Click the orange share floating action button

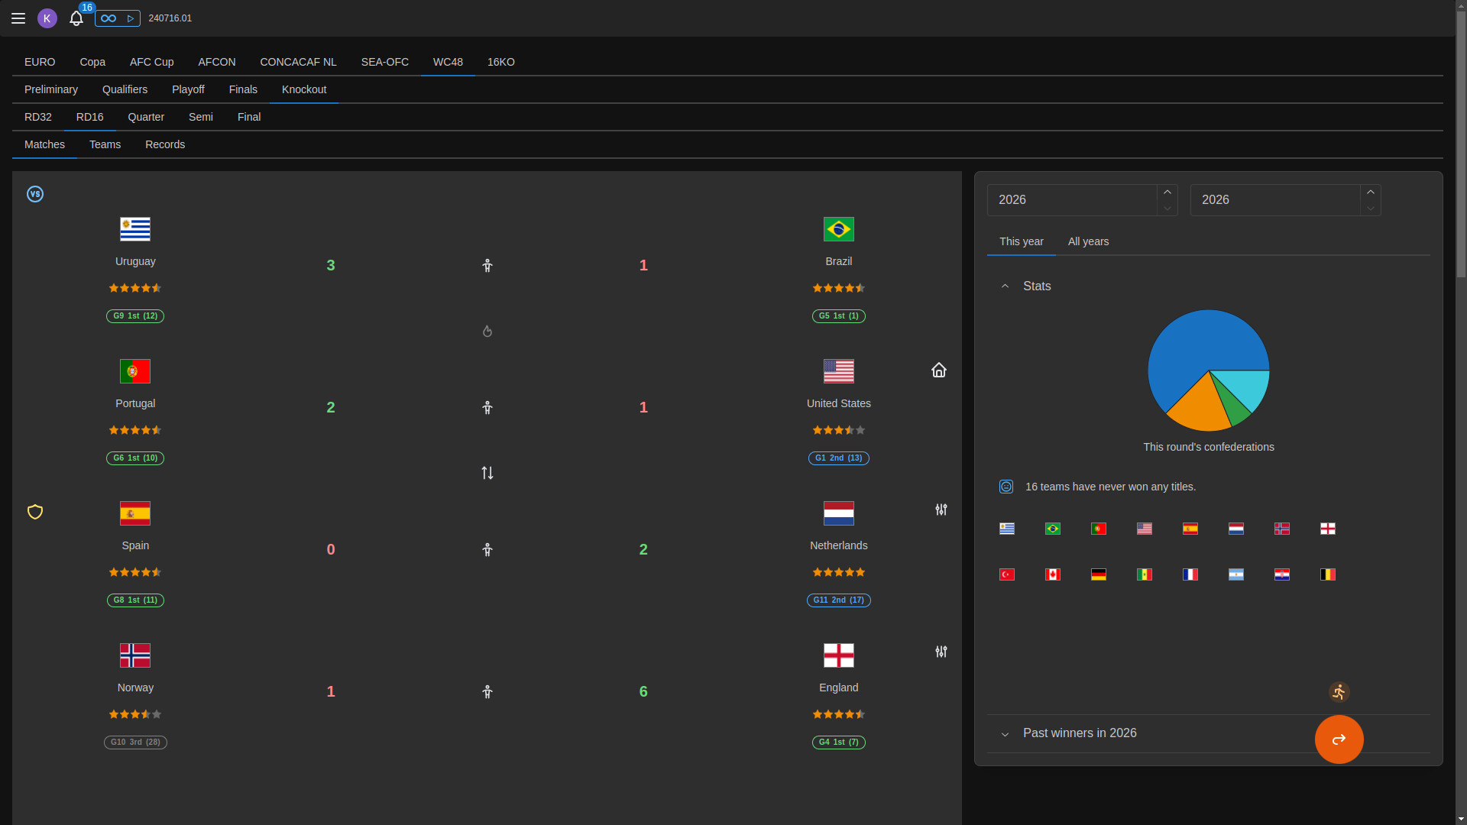pos(1338,739)
